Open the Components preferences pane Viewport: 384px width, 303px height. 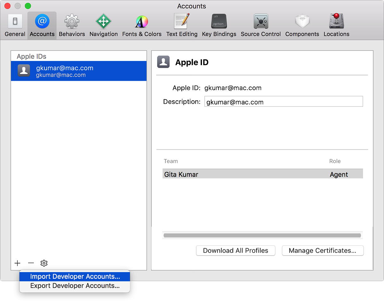pos(302,26)
